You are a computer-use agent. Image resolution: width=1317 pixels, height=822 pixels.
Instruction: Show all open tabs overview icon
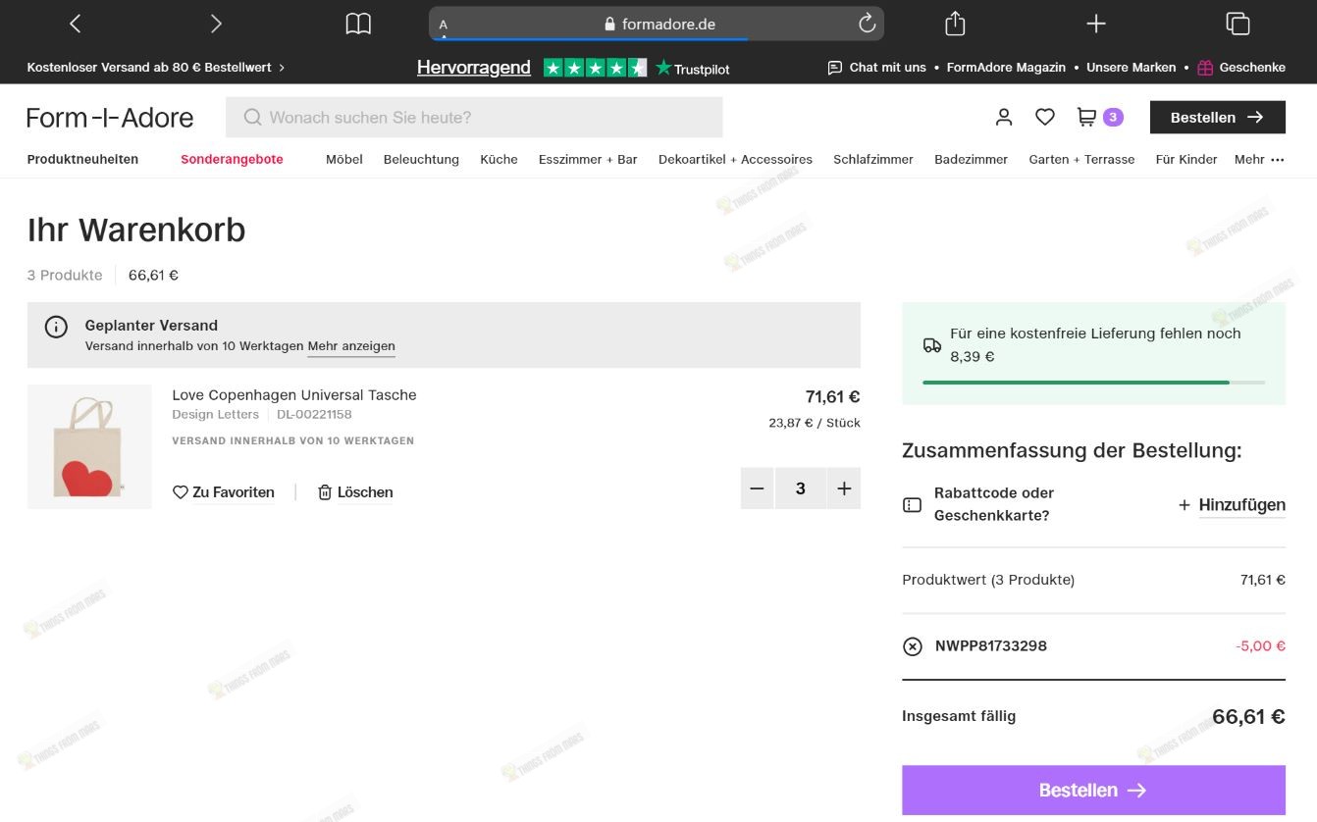(1238, 24)
